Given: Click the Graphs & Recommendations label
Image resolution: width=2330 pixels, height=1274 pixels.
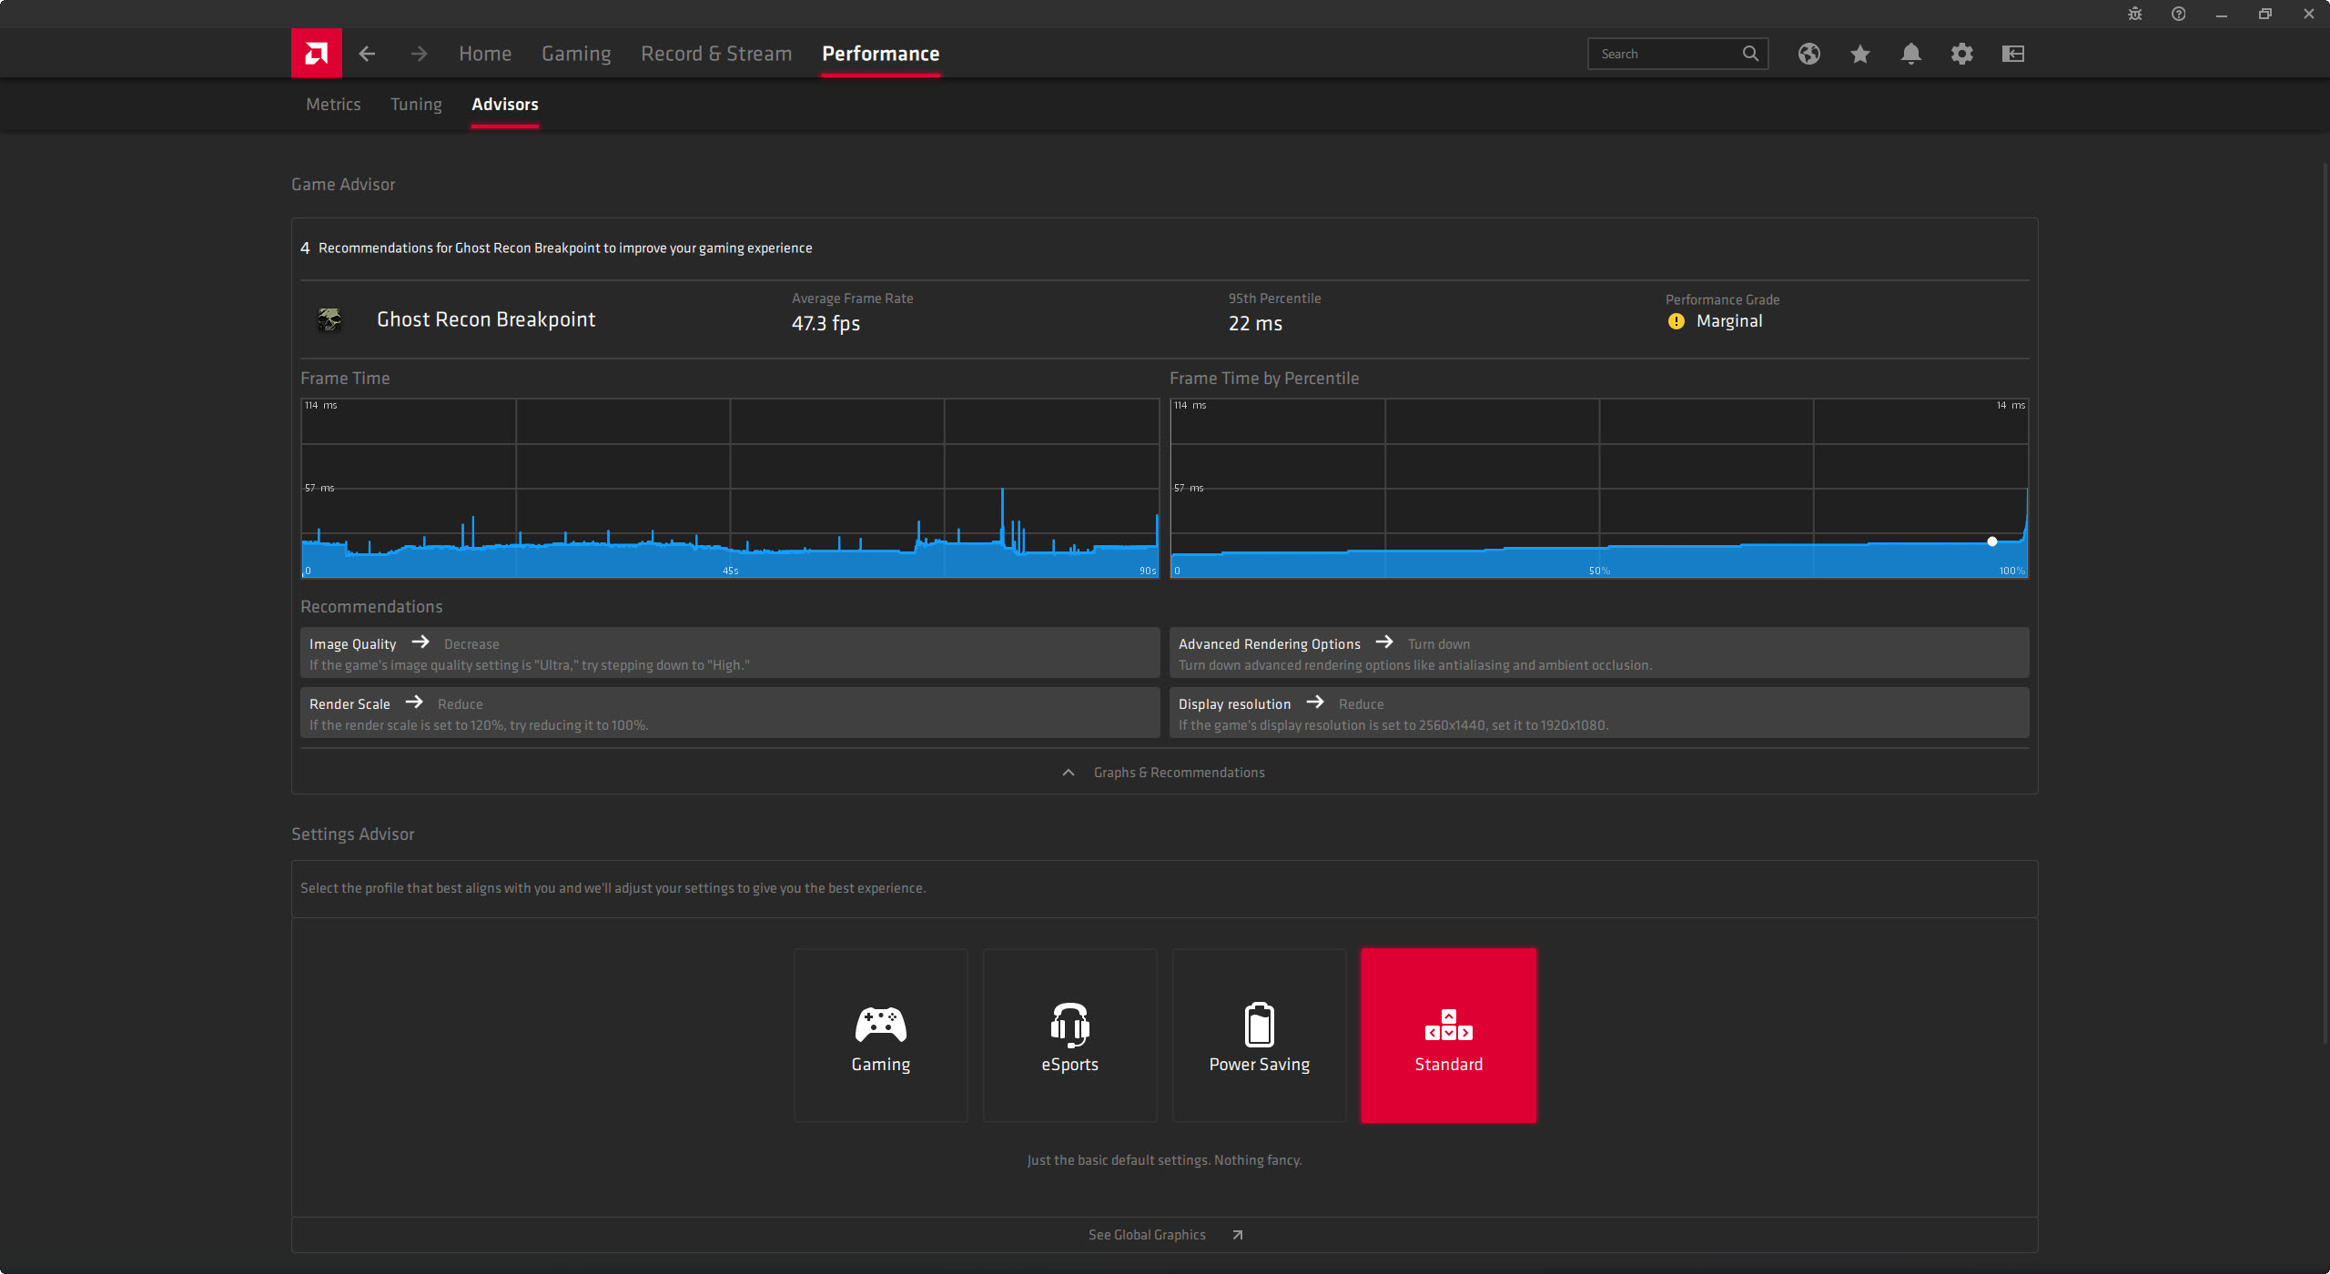Looking at the screenshot, I should (1180, 773).
